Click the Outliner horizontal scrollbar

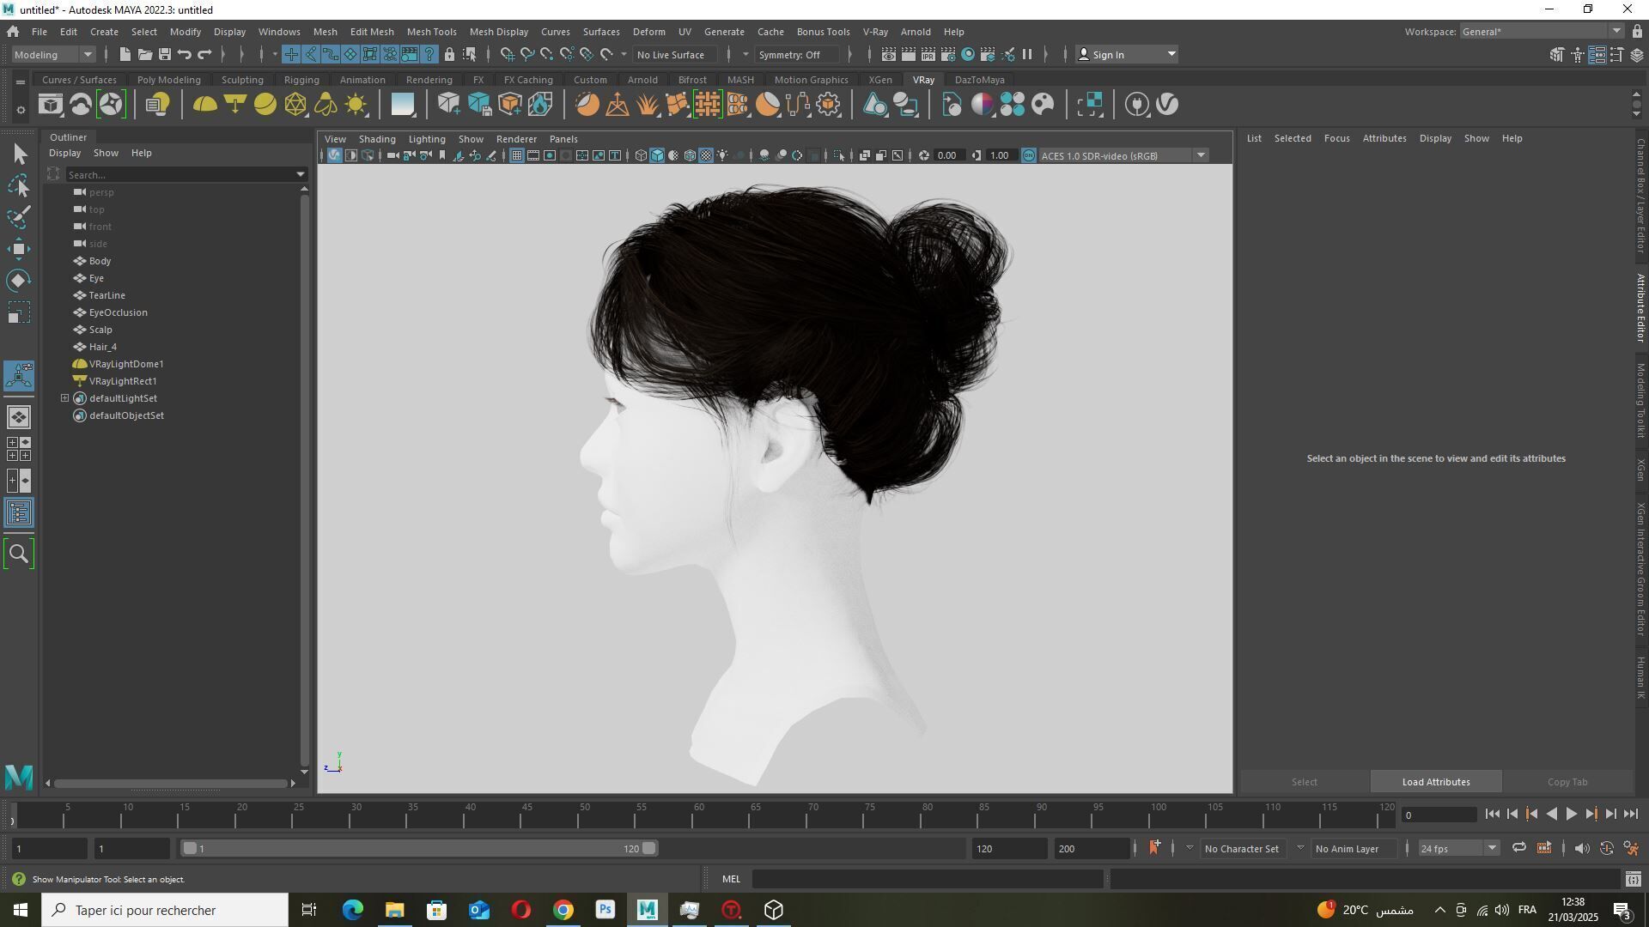(x=170, y=783)
